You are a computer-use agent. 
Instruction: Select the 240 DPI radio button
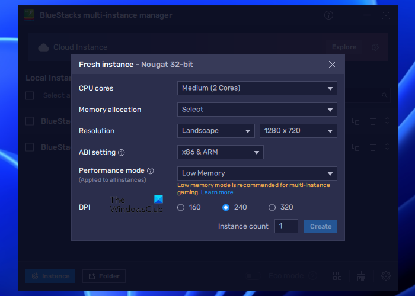226,207
